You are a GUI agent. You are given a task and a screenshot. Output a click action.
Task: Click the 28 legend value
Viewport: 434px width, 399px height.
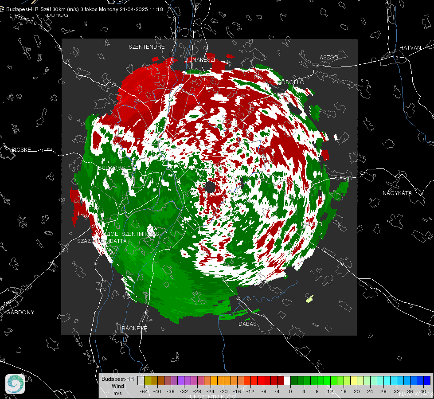click(383, 391)
